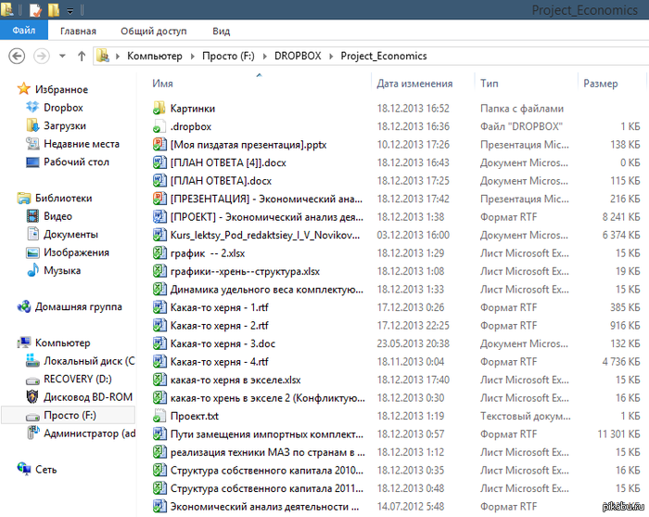This screenshot has width=649, height=517.
Task: Open the Картинки folder
Action: (192, 109)
